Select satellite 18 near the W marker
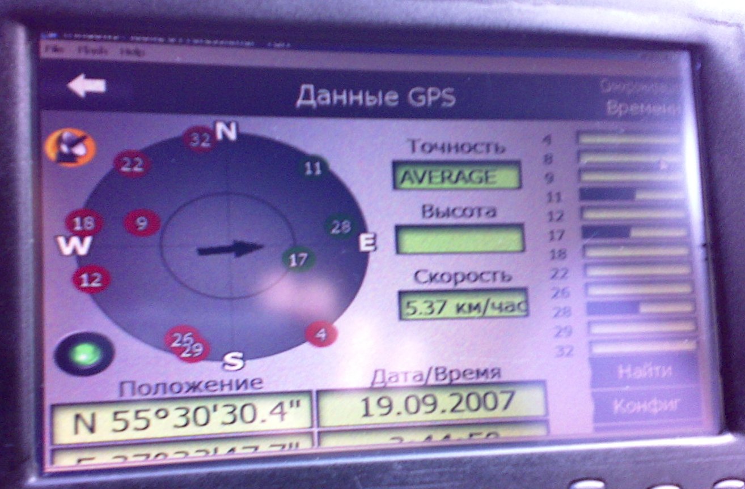 84,224
